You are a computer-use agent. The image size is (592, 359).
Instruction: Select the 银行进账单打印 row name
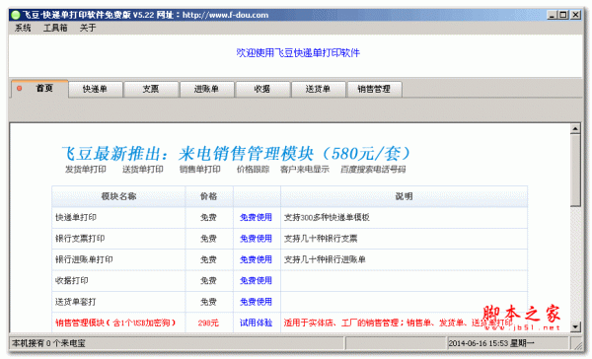pyautogui.click(x=84, y=259)
